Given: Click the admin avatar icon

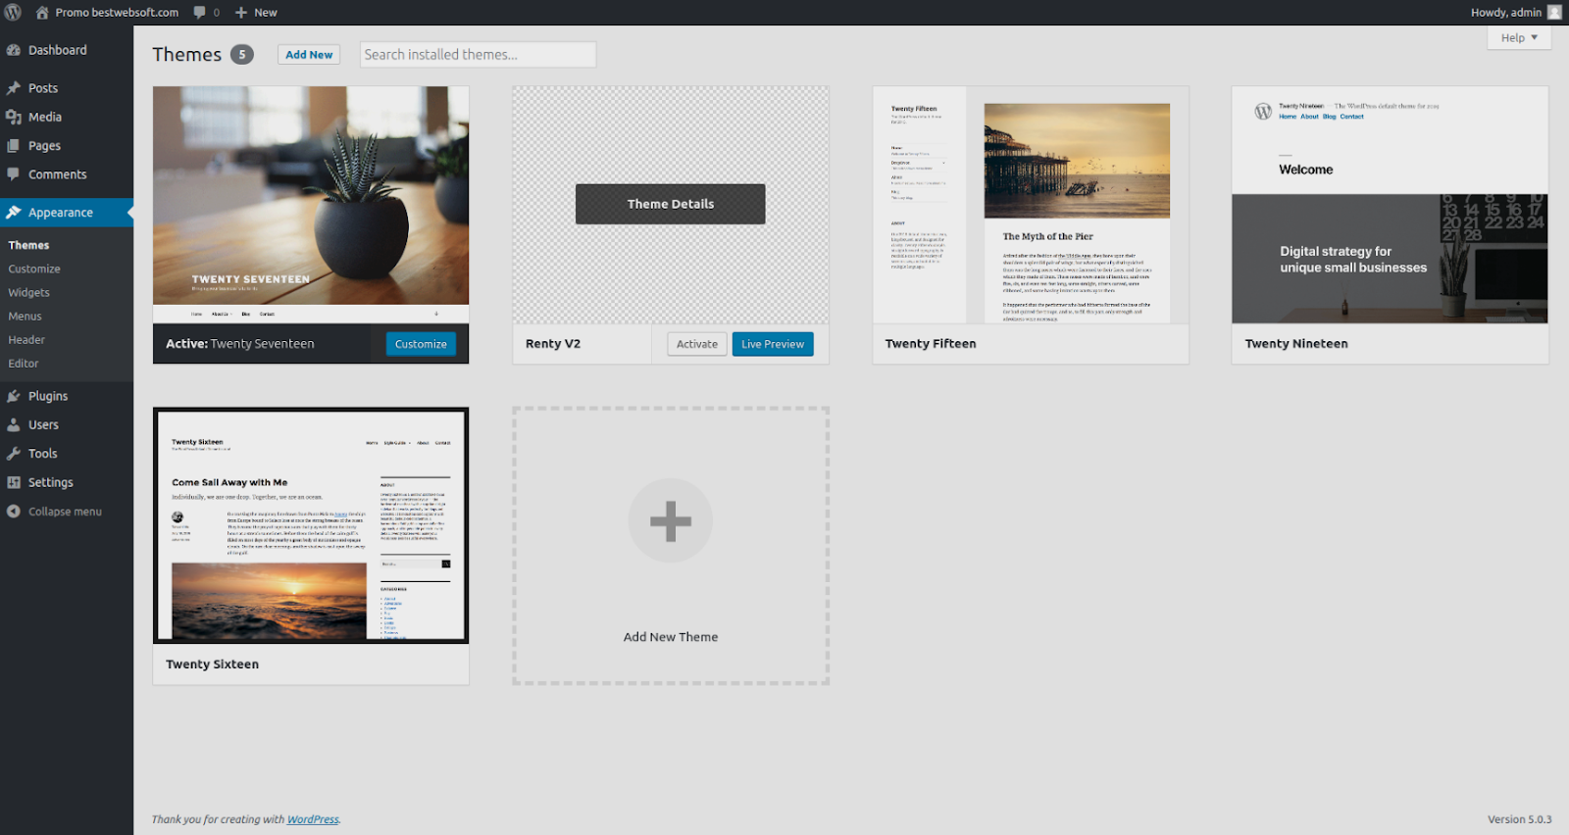Looking at the screenshot, I should click(x=1554, y=12).
